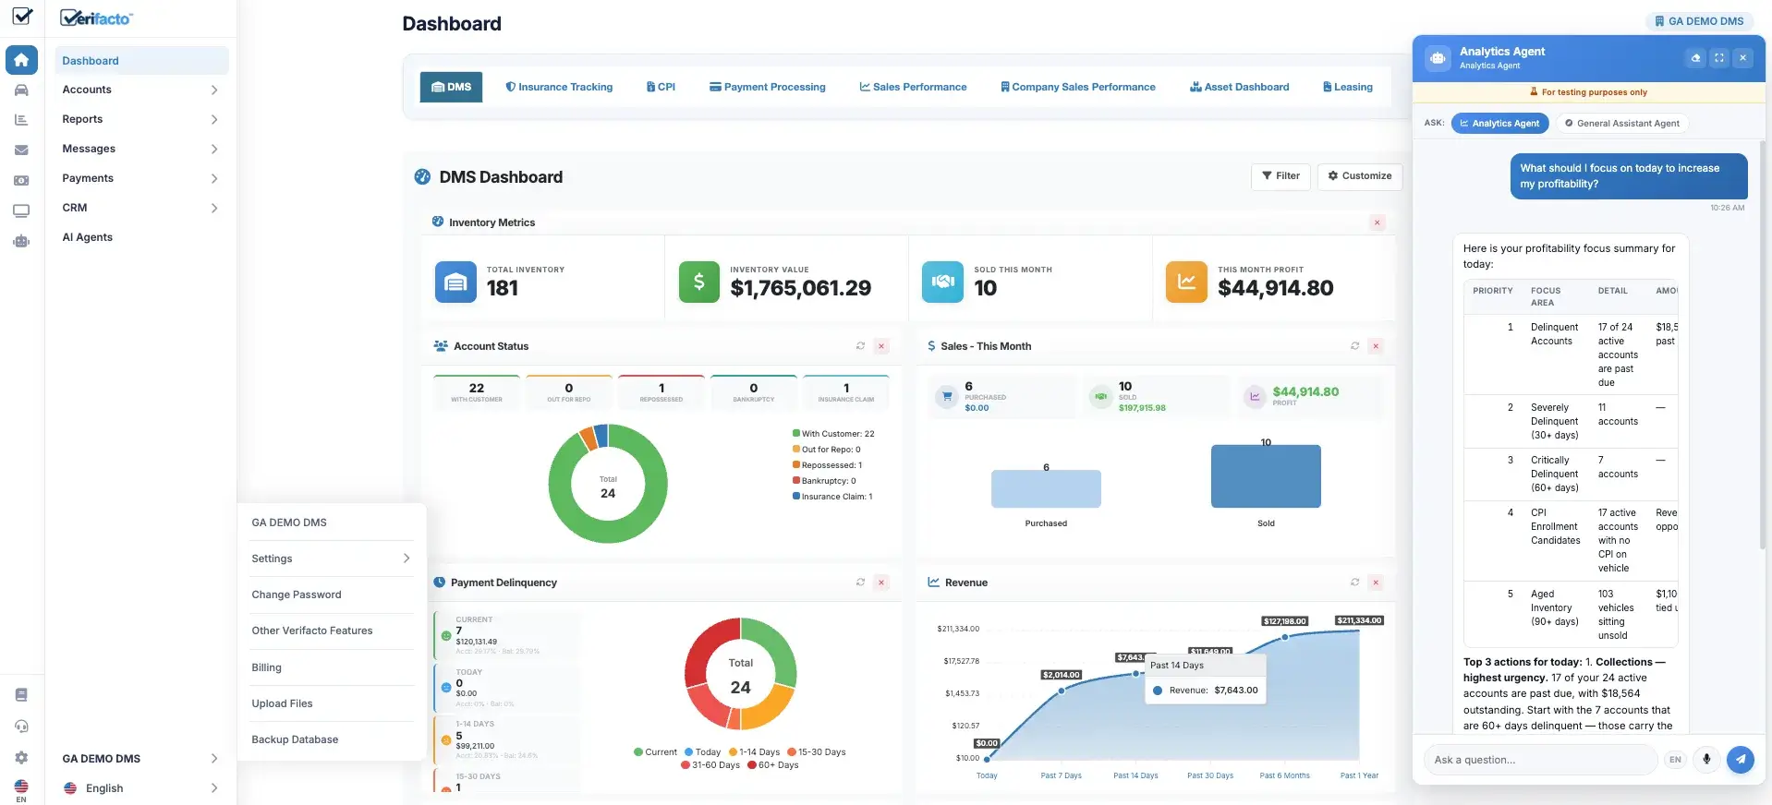The height and width of the screenshot is (805, 1772).
Task: Open the gear settings icon in left rail
Action: click(21, 757)
